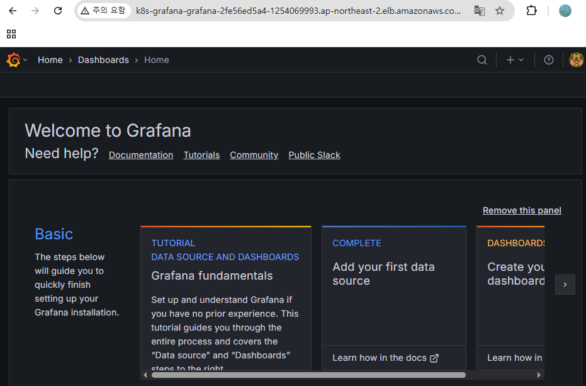The image size is (586, 386).
Task: Click the TUTORIAL label on the first card
Action: (173, 243)
